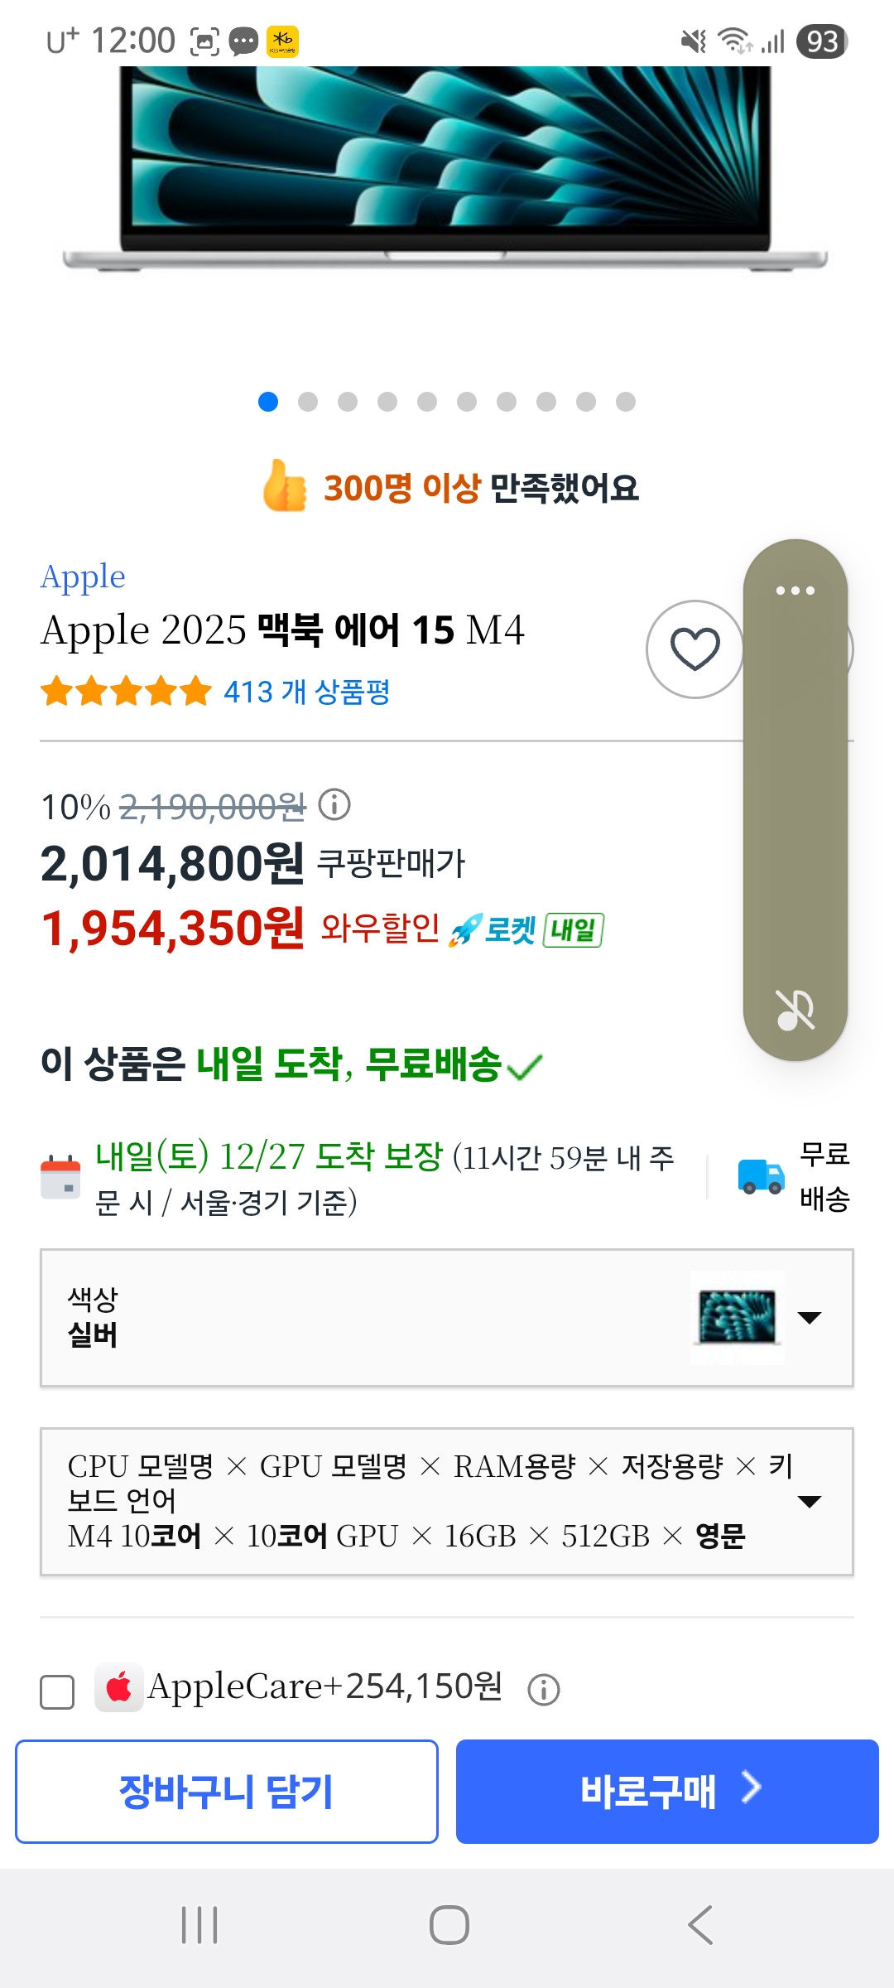Open the Apple brand link
This screenshot has width=894, height=1988.
coord(83,577)
